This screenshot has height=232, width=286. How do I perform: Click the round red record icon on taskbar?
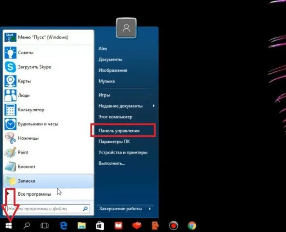[173, 225]
